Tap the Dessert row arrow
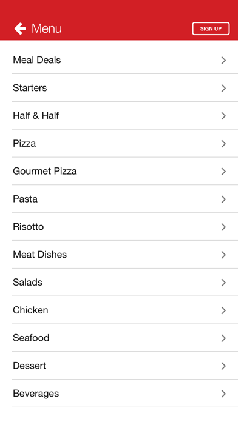238x422 pixels. [223, 366]
